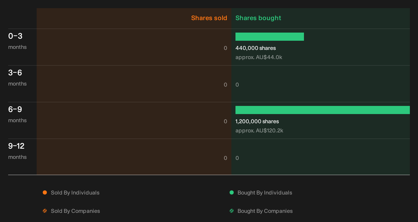Screen dimensions: 418x222
Task: Click the "approx. AU$44.0k" amount
Action: click(259, 57)
